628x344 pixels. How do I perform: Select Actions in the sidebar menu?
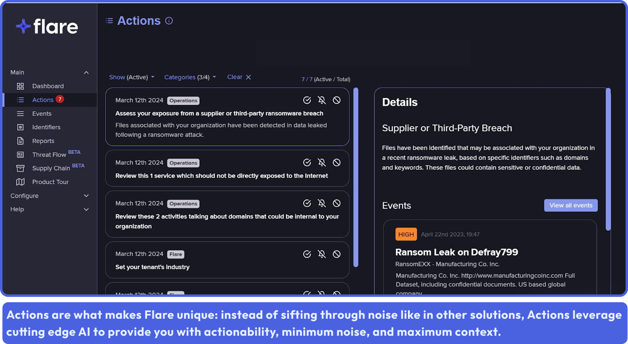(43, 100)
